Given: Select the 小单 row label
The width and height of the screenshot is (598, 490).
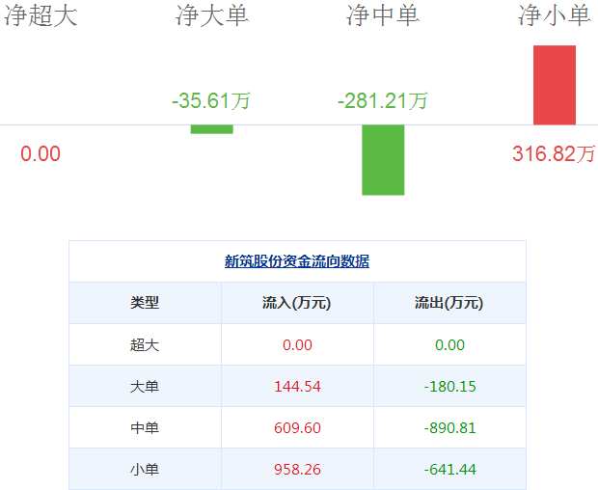Looking at the screenshot, I should point(145,470).
